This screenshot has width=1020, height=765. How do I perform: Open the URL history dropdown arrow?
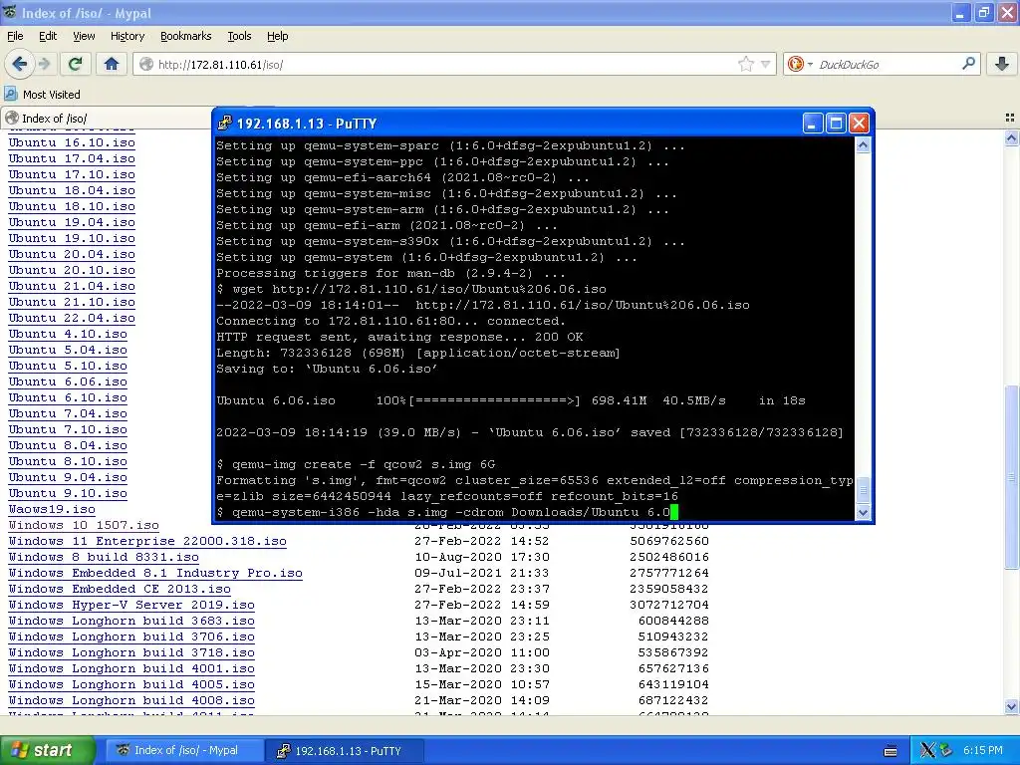pos(766,65)
